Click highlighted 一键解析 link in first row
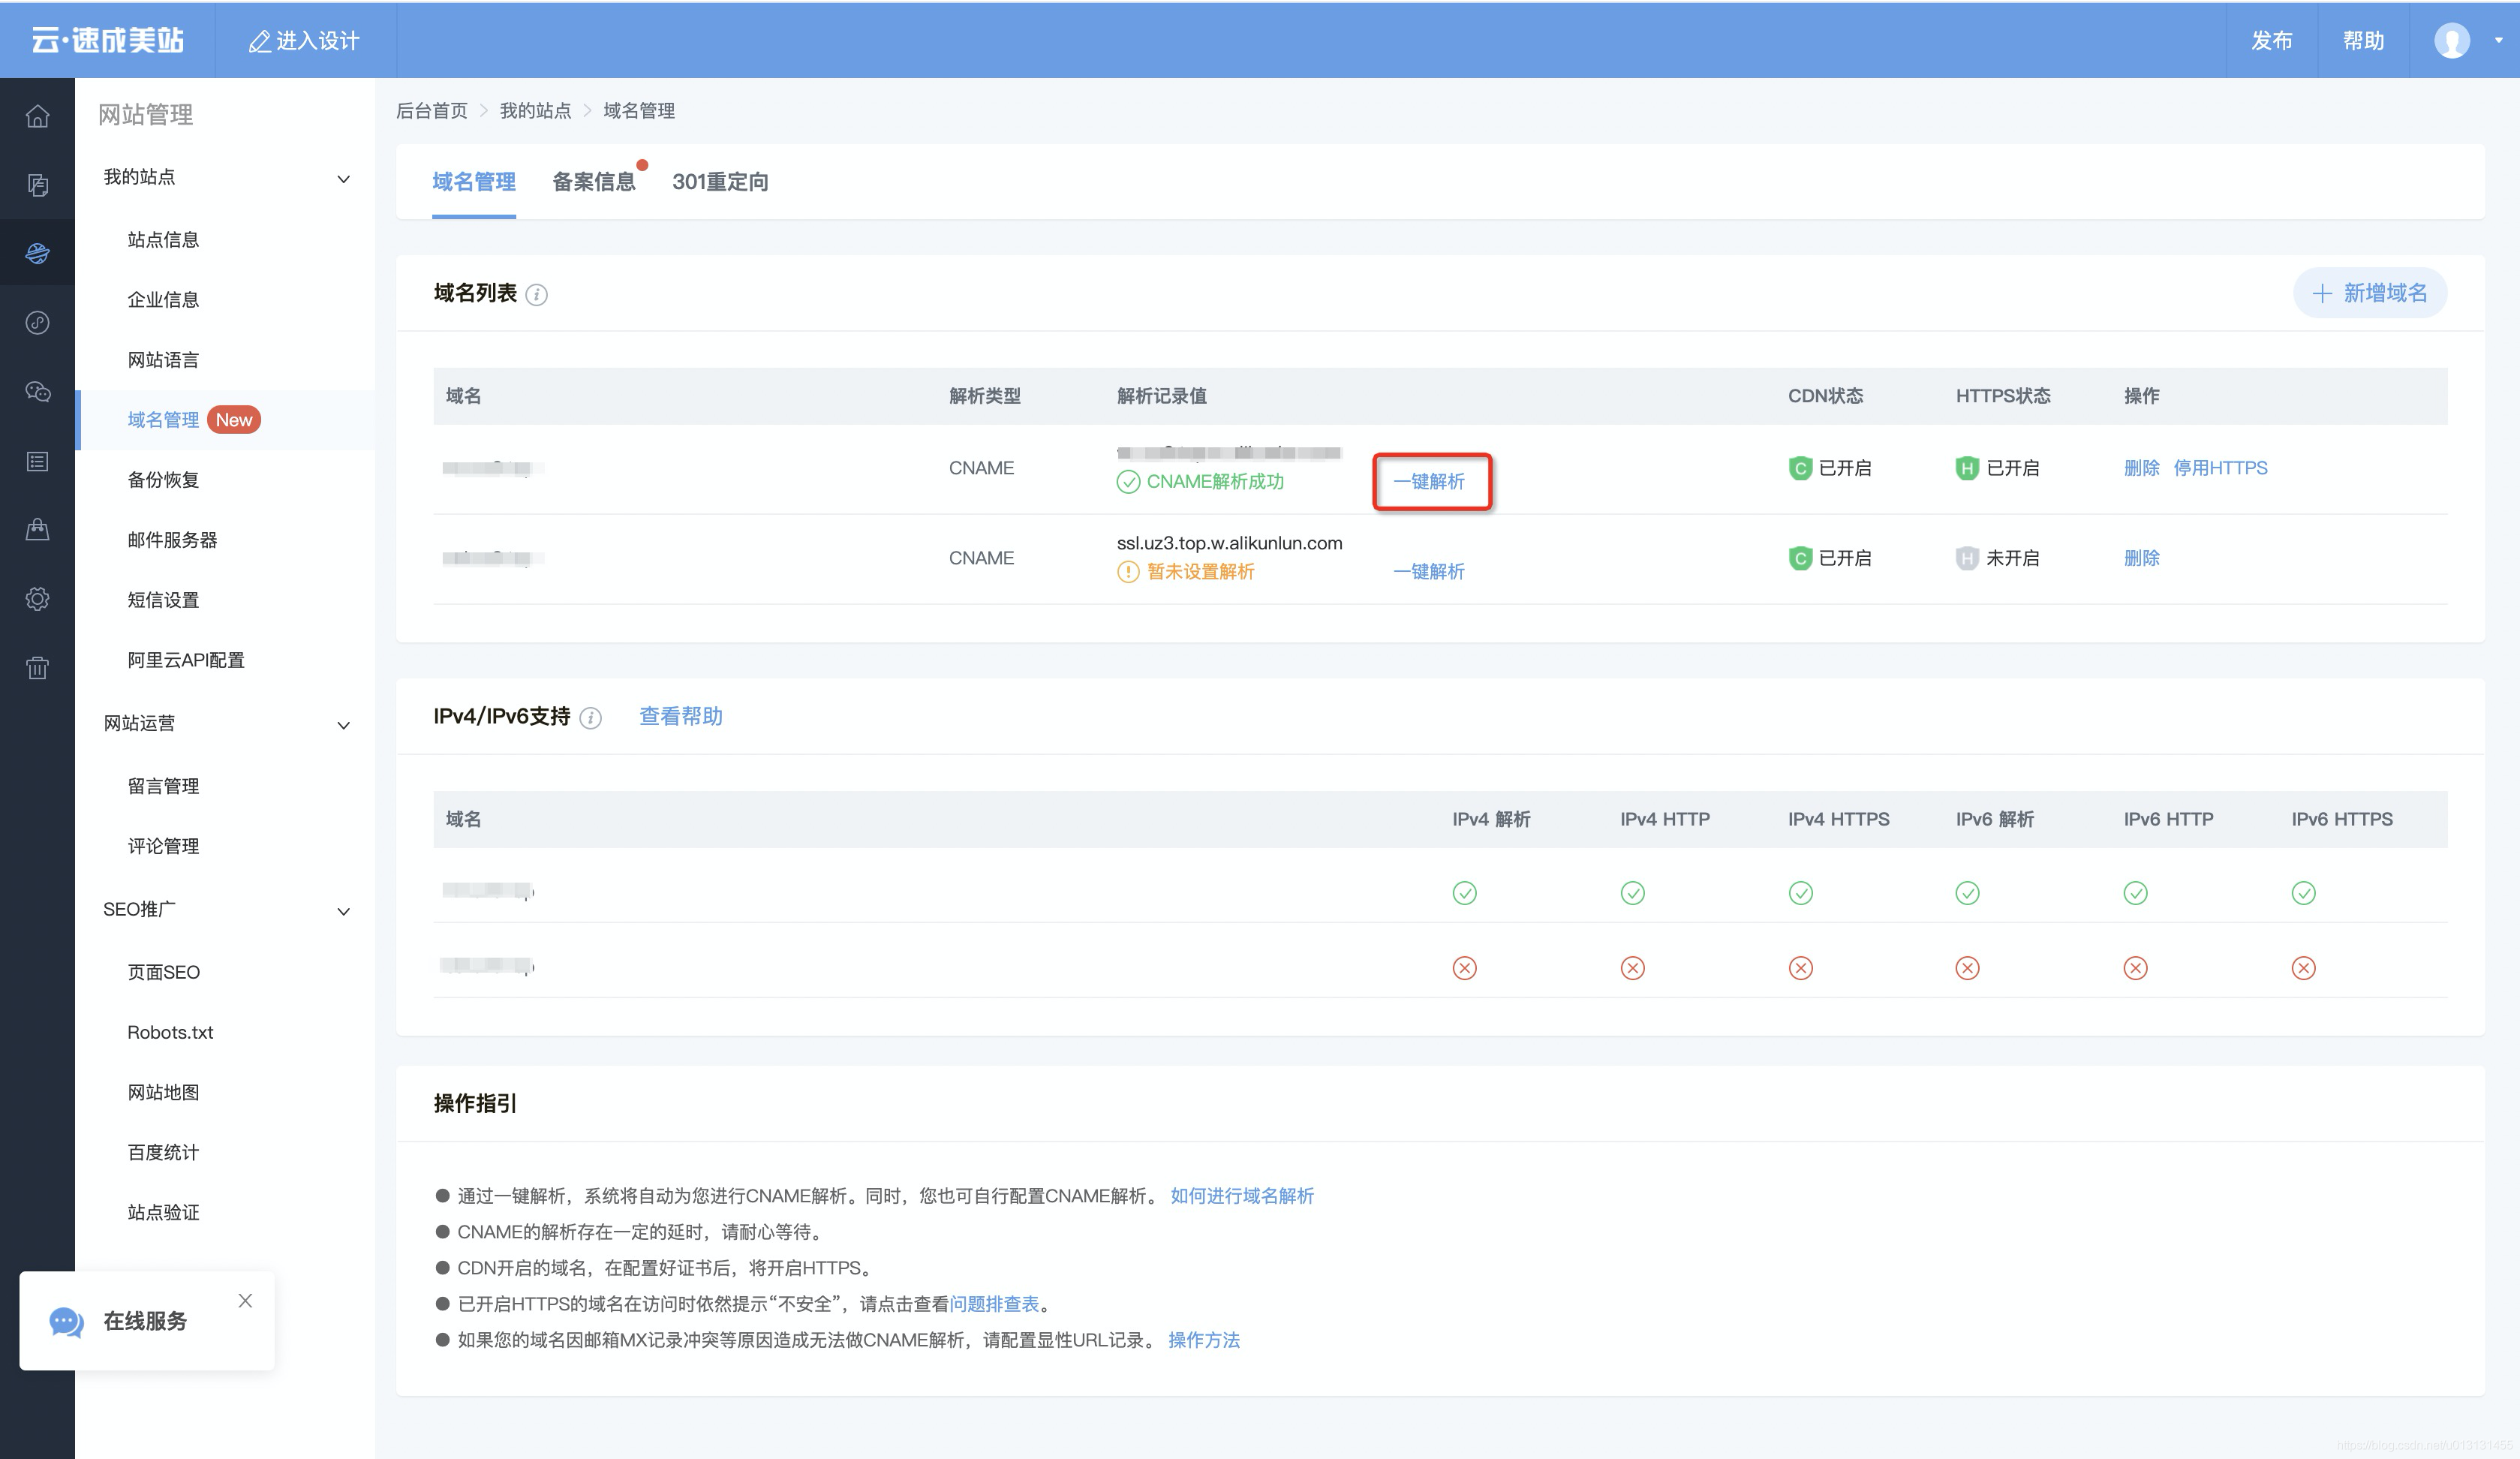This screenshot has height=1459, width=2520. pyautogui.click(x=1429, y=482)
